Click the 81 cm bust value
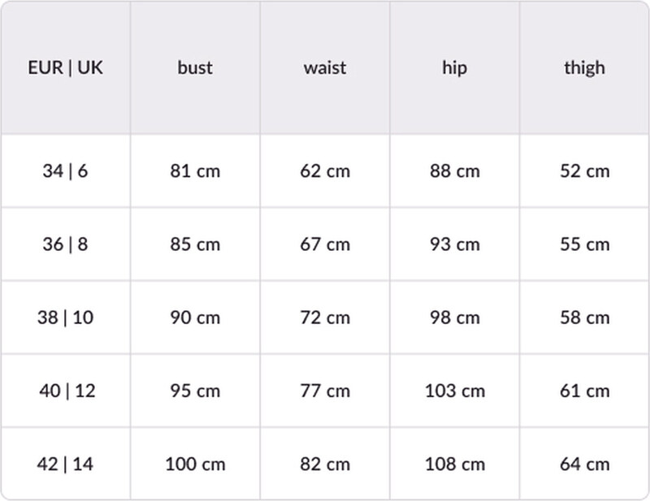 195,171
